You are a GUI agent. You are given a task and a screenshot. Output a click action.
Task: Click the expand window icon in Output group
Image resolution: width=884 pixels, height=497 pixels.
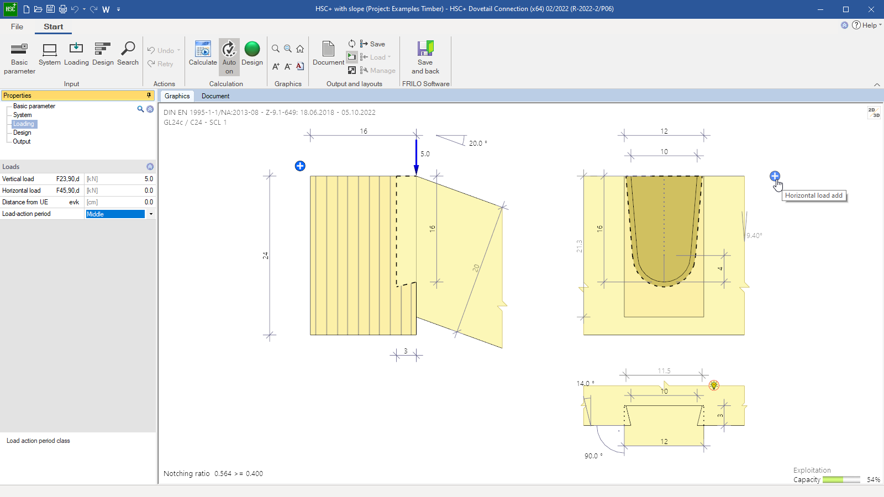point(352,70)
